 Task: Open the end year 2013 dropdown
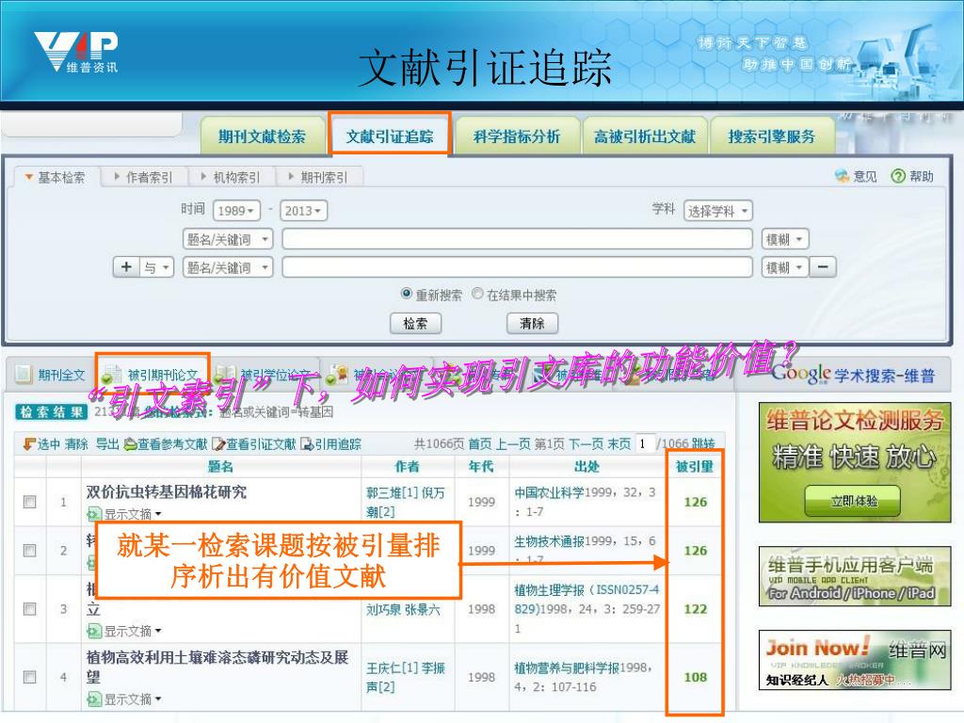[303, 210]
